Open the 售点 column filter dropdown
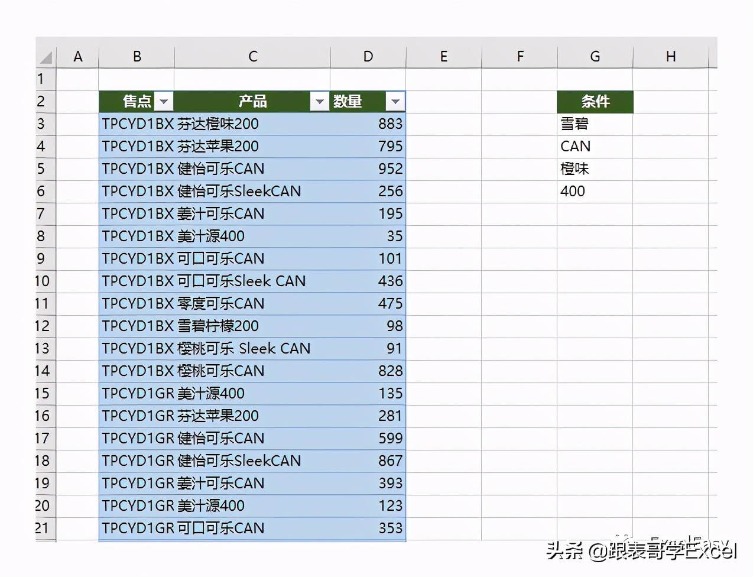 tap(164, 102)
